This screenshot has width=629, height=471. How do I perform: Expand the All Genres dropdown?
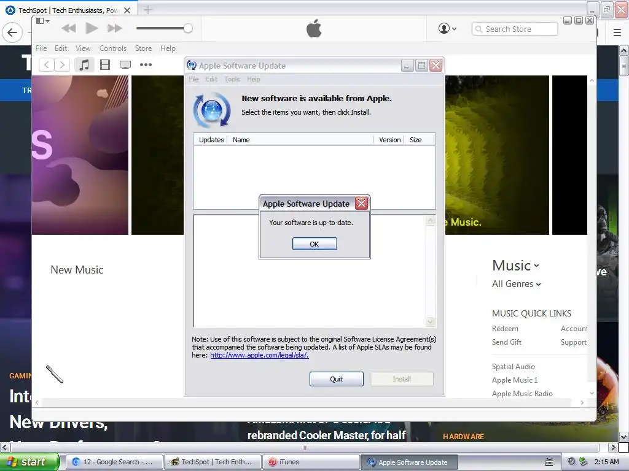click(516, 284)
